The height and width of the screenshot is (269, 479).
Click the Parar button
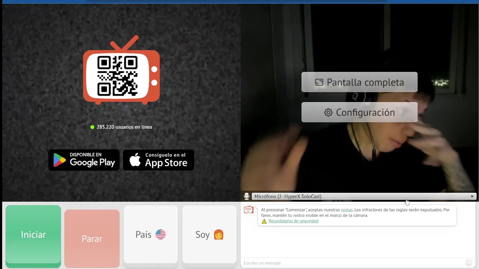tap(92, 239)
